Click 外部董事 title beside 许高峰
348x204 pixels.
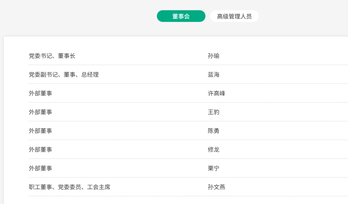coord(40,93)
